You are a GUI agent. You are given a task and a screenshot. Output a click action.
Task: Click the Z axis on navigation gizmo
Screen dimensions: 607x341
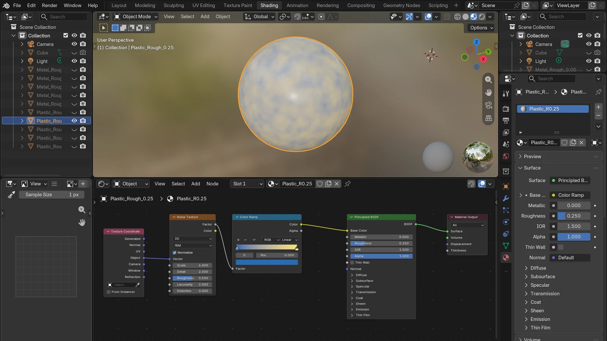[x=476, y=42]
